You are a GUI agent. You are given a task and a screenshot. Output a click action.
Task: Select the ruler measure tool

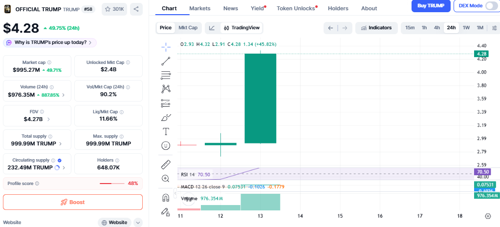[x=166, y=165]
